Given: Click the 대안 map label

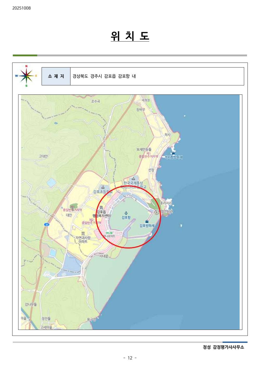Looking at the screenshot, I should tap(69, 215).
